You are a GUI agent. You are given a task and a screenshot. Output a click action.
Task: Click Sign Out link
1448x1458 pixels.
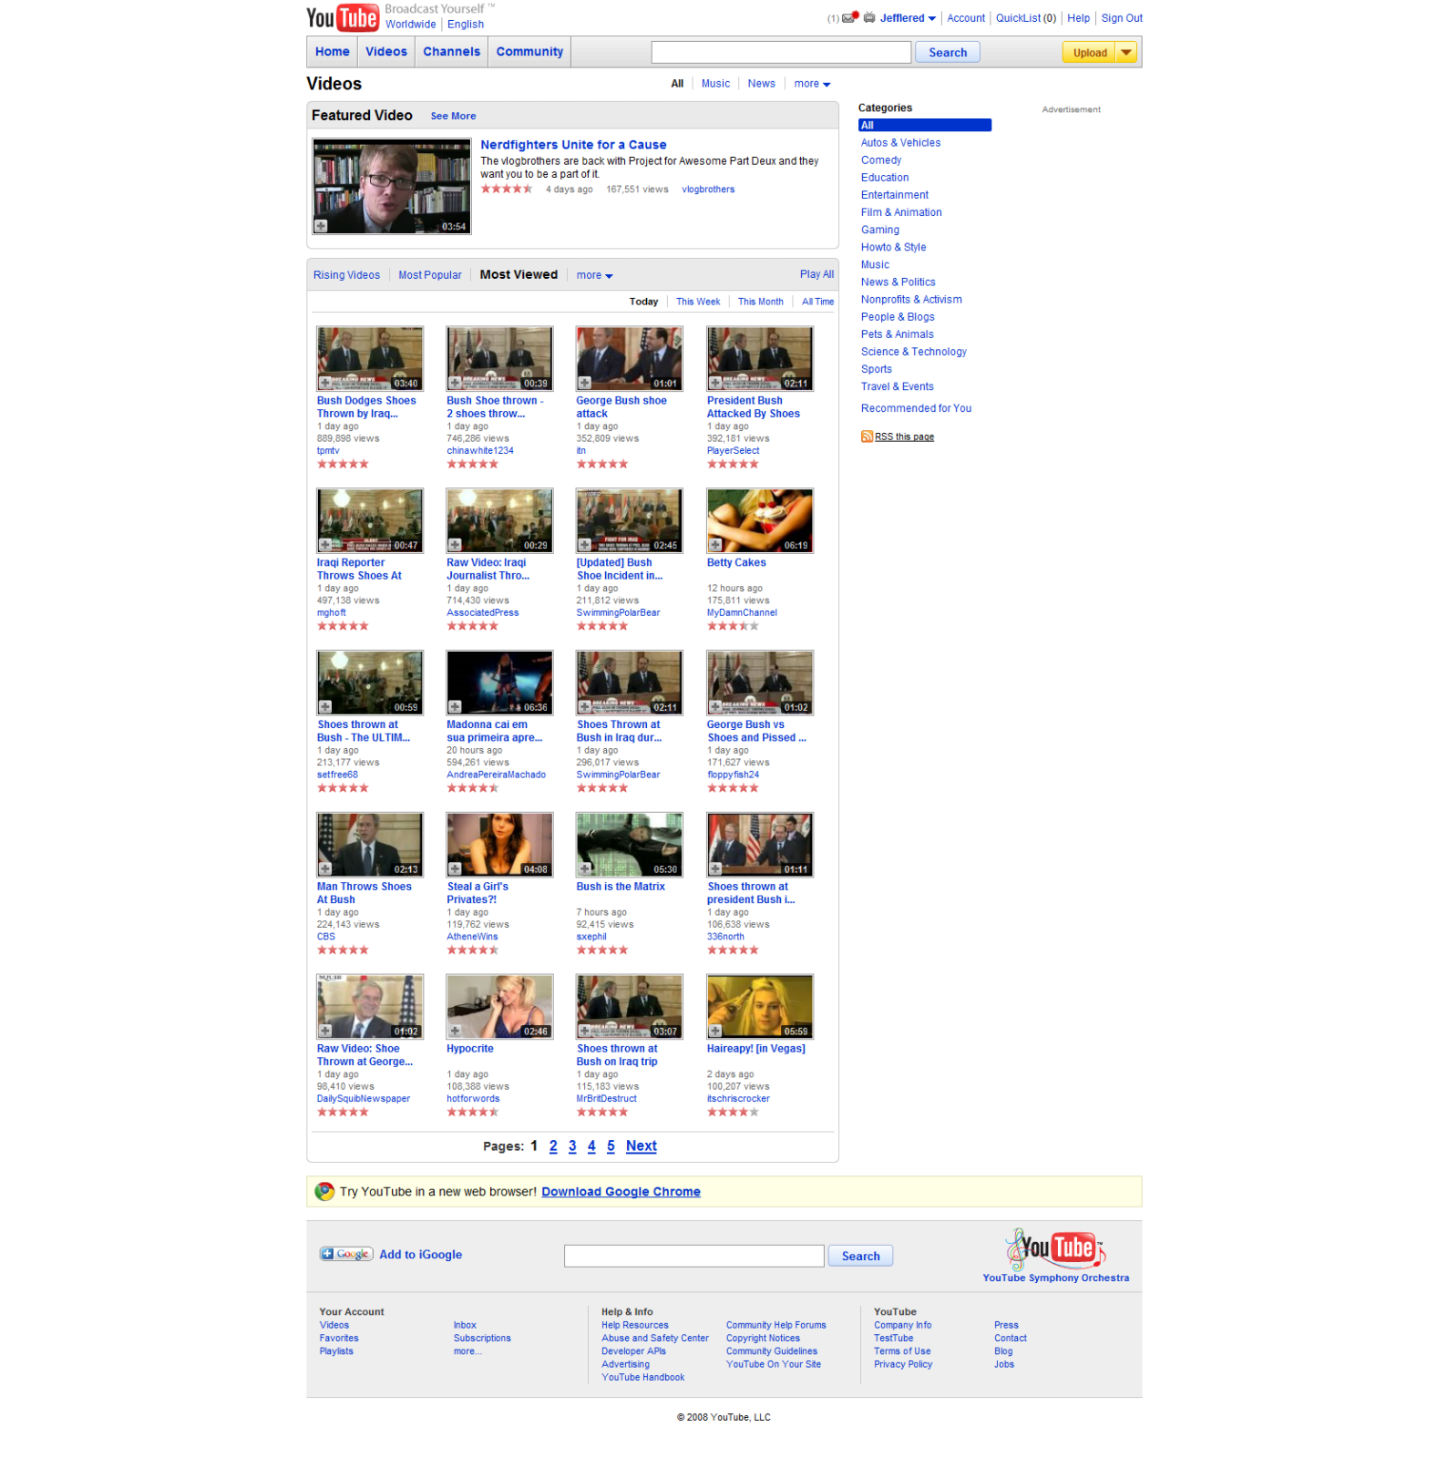[1122, 18]
